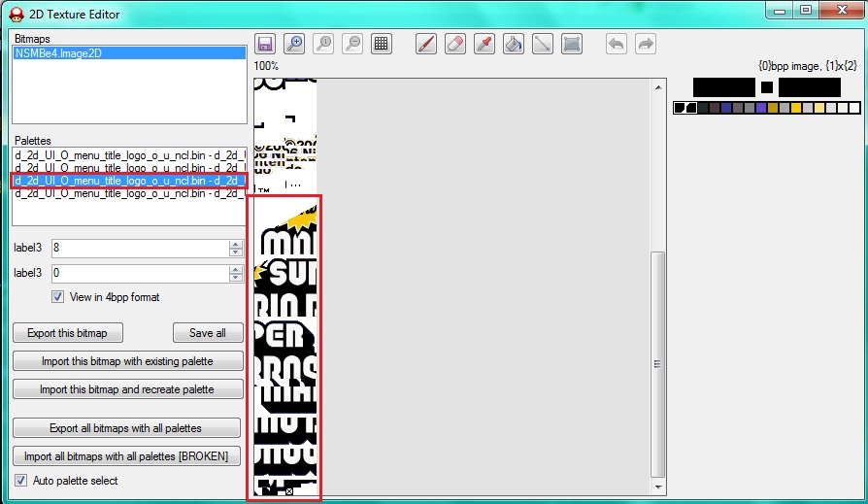The width and height of the screenshot is (868, 504).
Task: Click Export this bitmap button
Action: [x=68, y=333]
